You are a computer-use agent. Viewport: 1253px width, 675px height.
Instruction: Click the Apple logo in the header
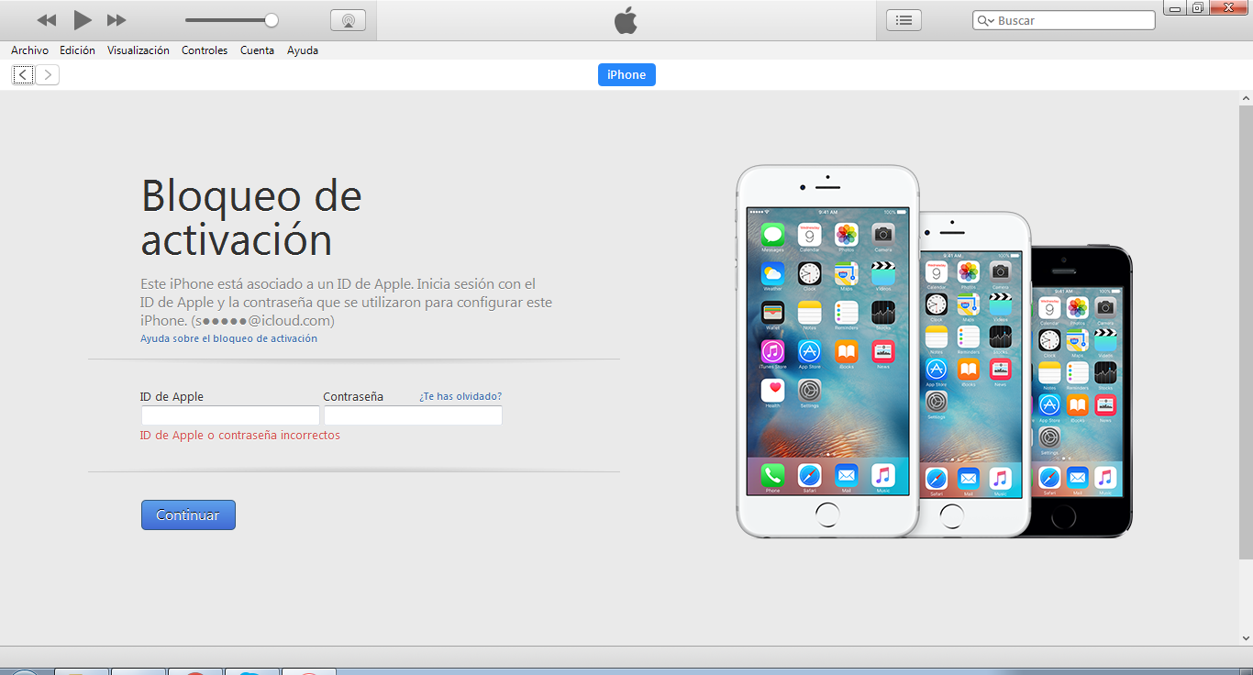tap(626, 20)
